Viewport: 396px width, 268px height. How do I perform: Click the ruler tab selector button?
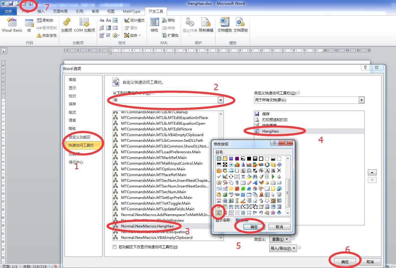4,50
